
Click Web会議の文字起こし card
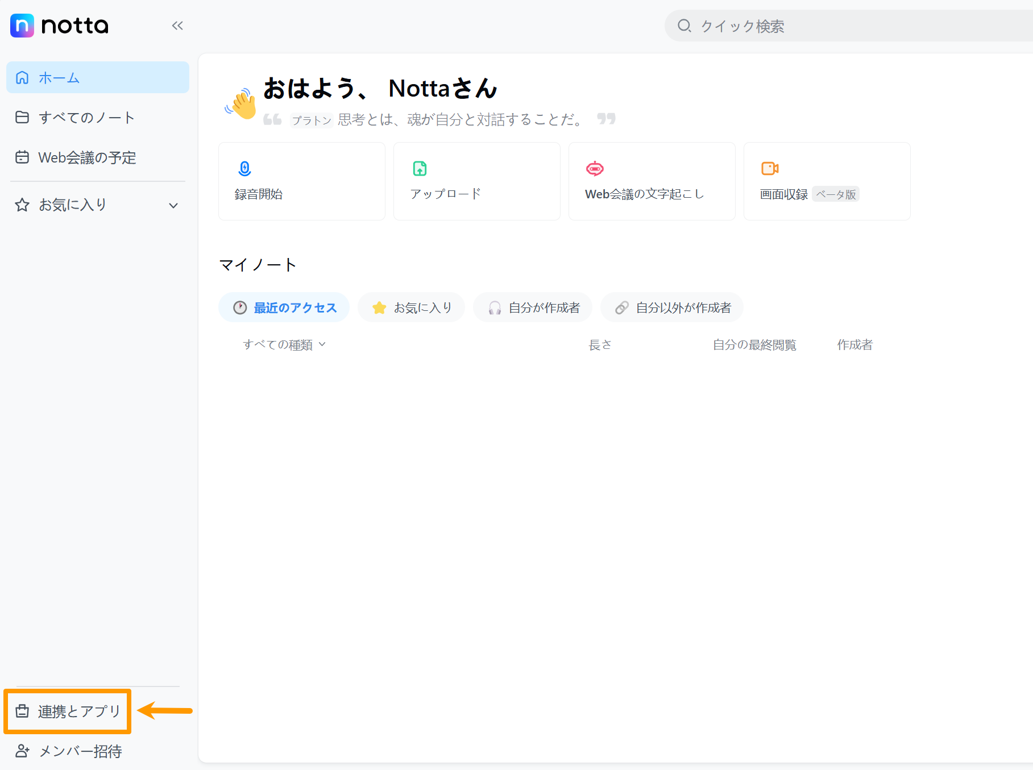(652, 181)
